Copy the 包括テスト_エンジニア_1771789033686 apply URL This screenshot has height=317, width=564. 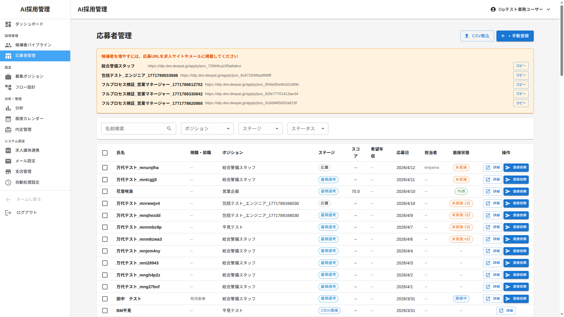coord(521,75)
